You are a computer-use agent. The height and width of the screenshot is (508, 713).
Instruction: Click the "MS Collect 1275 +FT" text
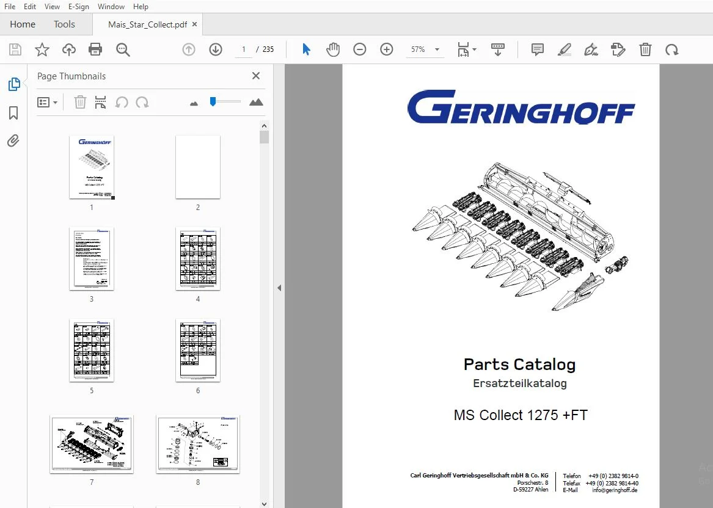coord(521,415)
